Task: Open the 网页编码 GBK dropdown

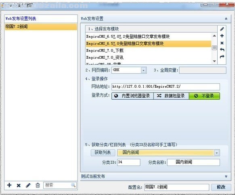Action: tap(143, 70)
